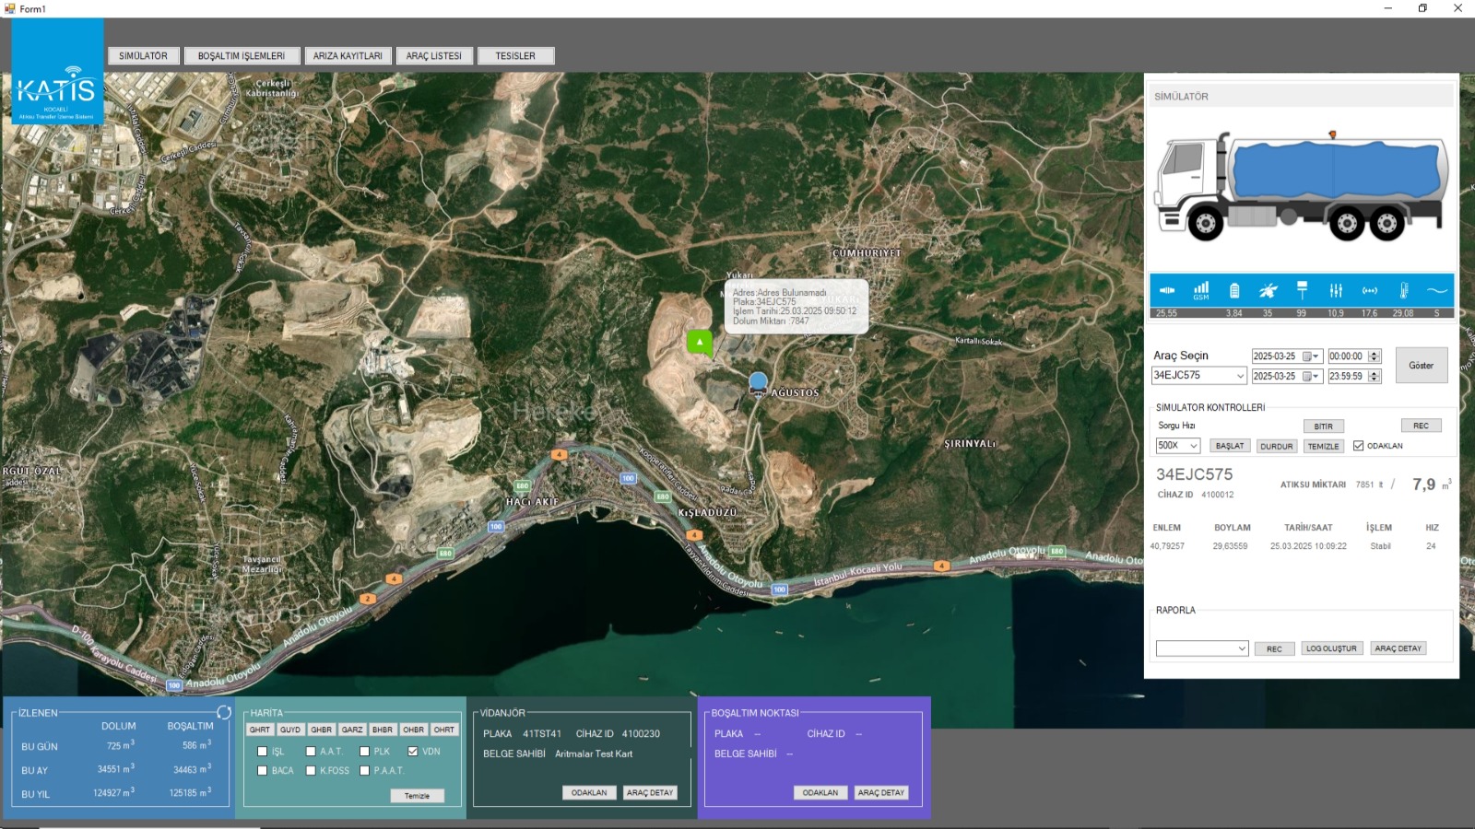1475x829 pixels.
Task: Click the sliders icon above value 10.9
Action: 1336,290
